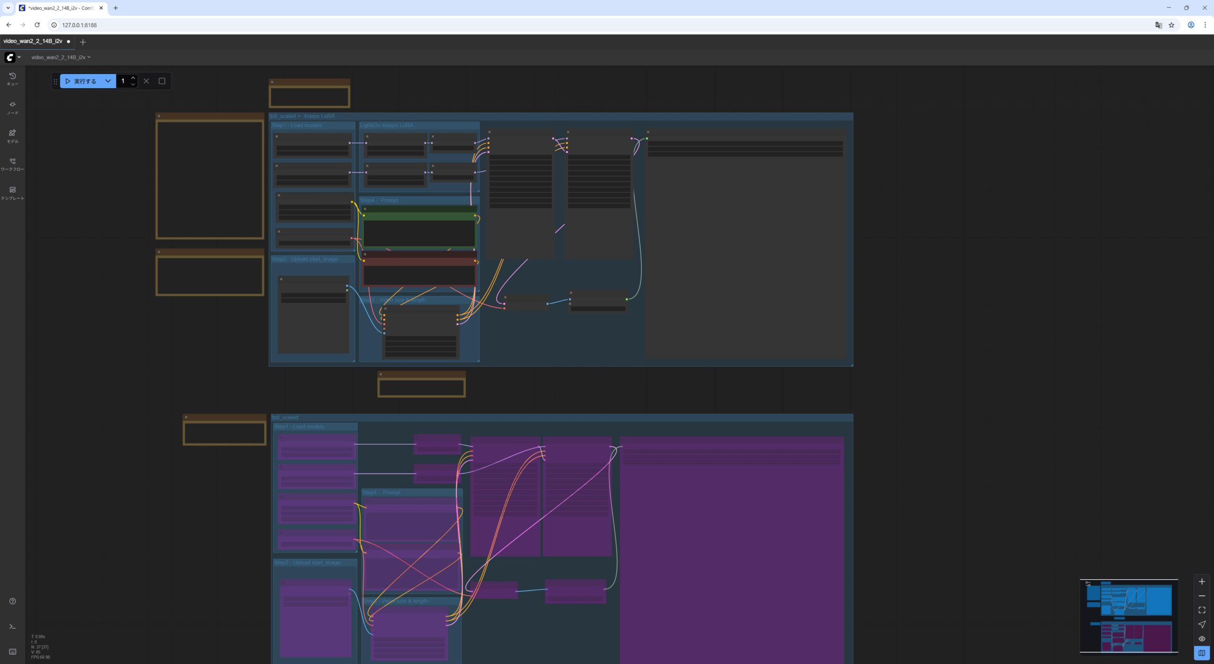Open the minimap settings sliders icon

(x=1088, y=584)
